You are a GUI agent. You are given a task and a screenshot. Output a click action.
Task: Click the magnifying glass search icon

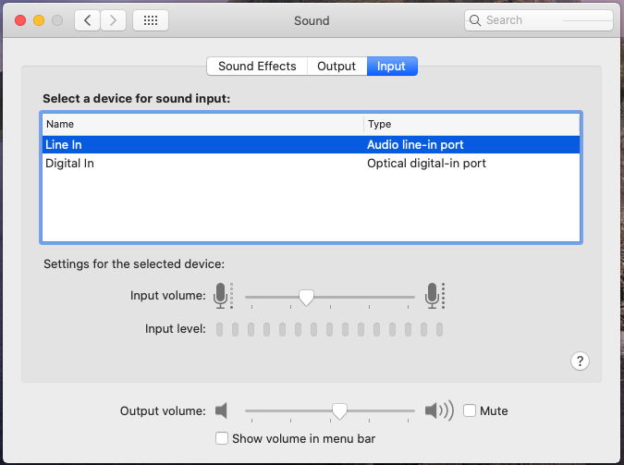[475, 20]
